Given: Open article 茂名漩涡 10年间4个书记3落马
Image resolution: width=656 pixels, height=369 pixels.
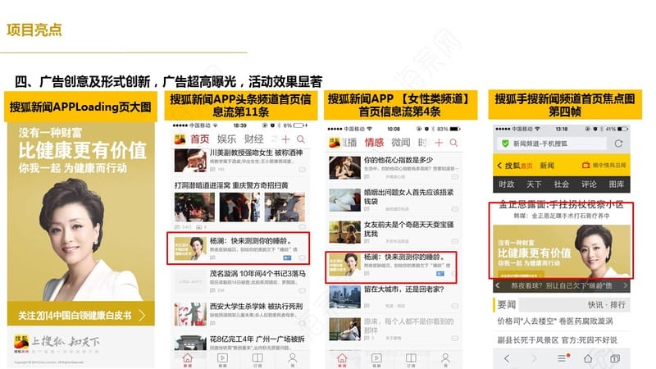Looking at the screenshot, I should 257,274.
